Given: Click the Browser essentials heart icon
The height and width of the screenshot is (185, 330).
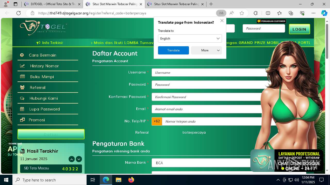Looking at the screenshot, I should click(x=302, y=13).
